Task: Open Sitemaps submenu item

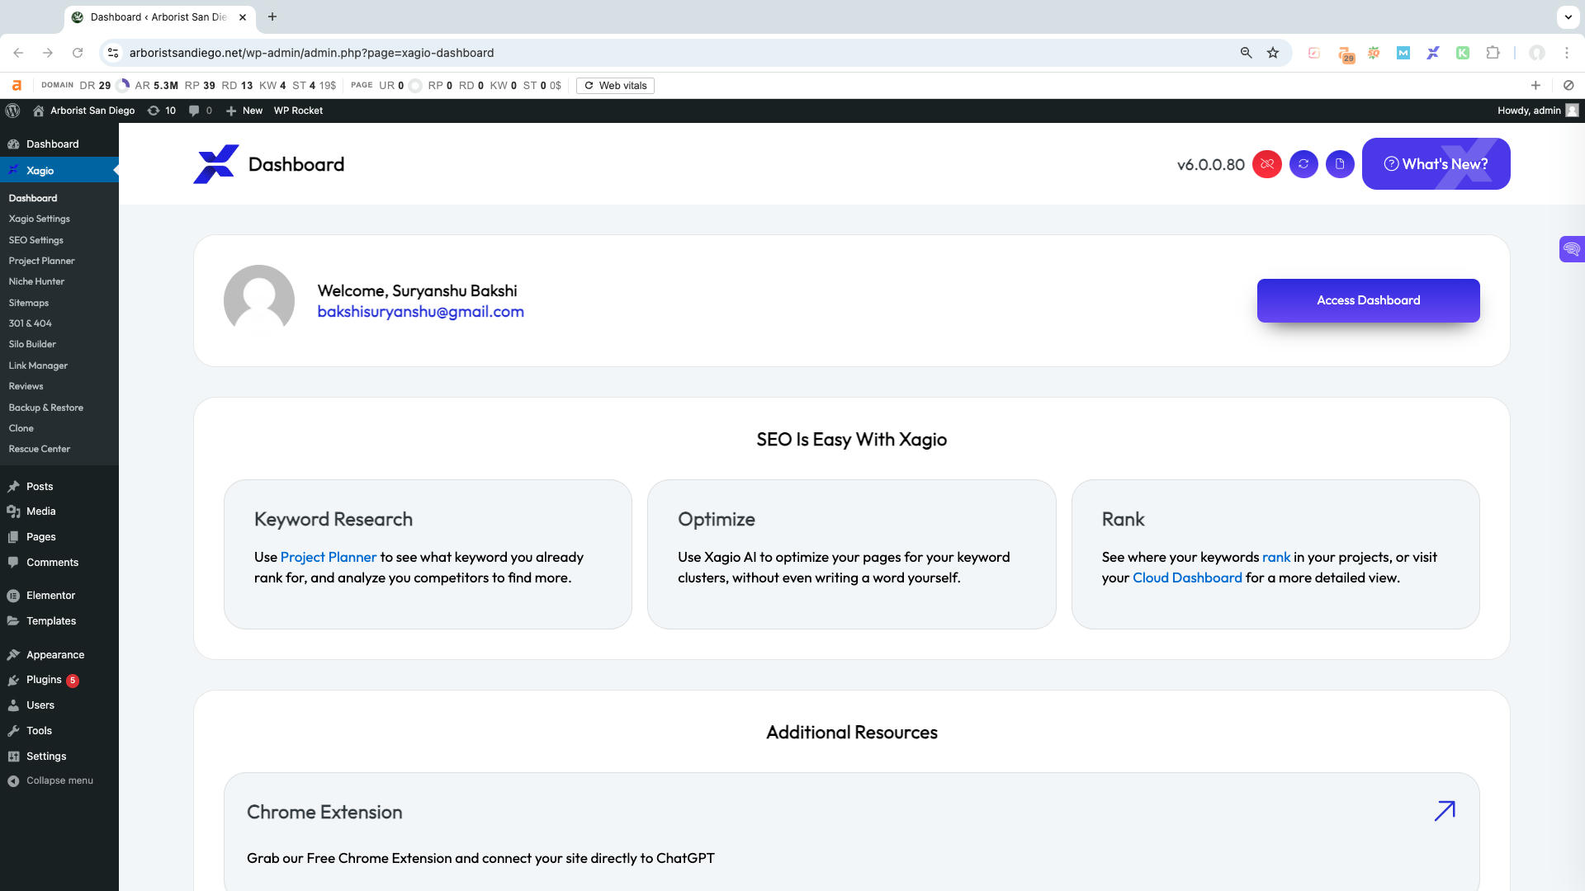Action: tap(29, 303)
